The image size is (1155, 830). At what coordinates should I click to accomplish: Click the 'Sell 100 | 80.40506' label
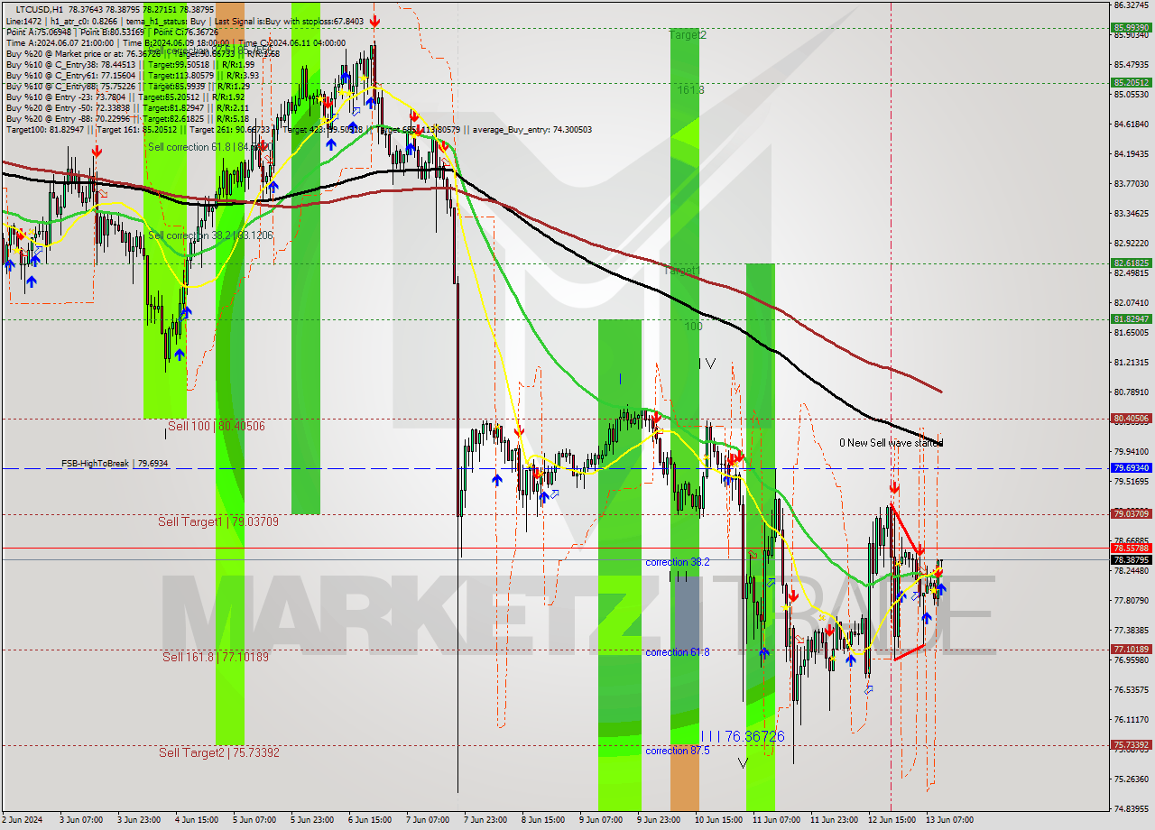coord(217,426)
